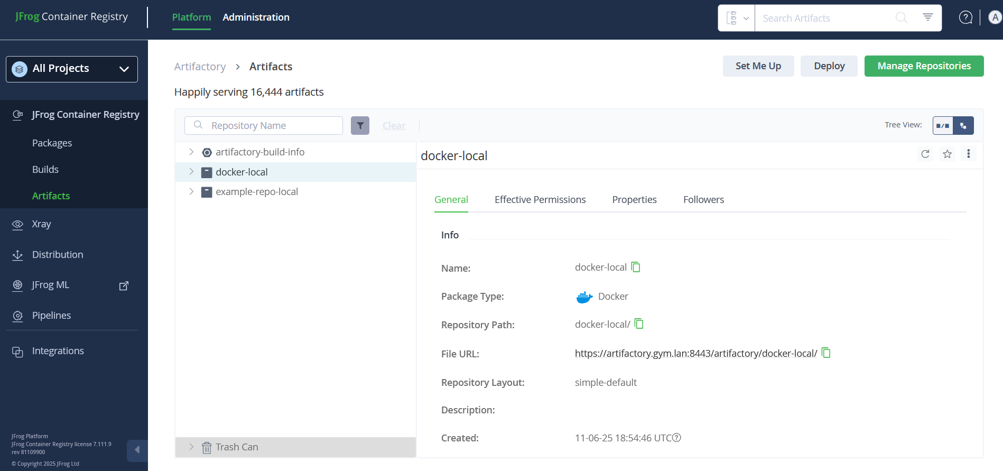Switch tree view to hierarchical mode
Viewport: 1003px width, 471px height.
coord(963,125)
